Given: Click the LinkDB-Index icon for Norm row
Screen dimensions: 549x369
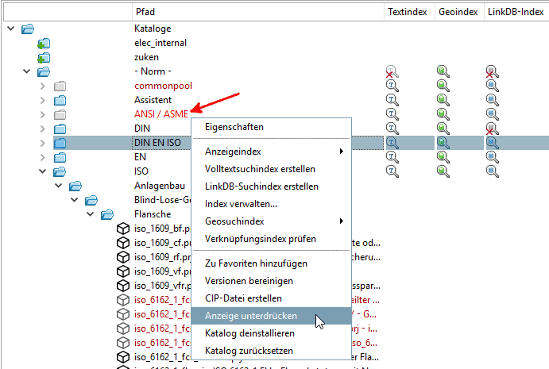Looking at the screenshot, I should tap(493, 71).
